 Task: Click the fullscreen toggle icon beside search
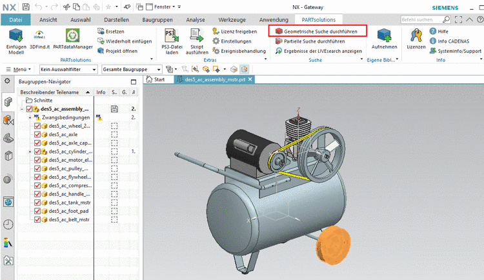click(x=459, y=19)
